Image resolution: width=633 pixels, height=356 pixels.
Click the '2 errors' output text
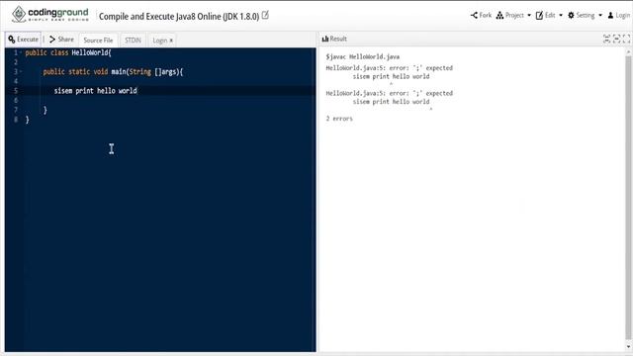(x=339, y=119)
